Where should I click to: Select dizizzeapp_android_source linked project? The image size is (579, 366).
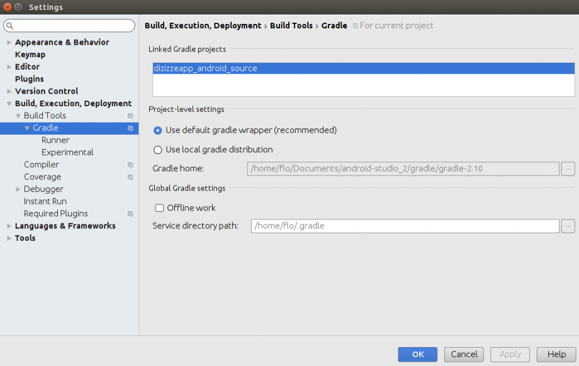point(205,69)
